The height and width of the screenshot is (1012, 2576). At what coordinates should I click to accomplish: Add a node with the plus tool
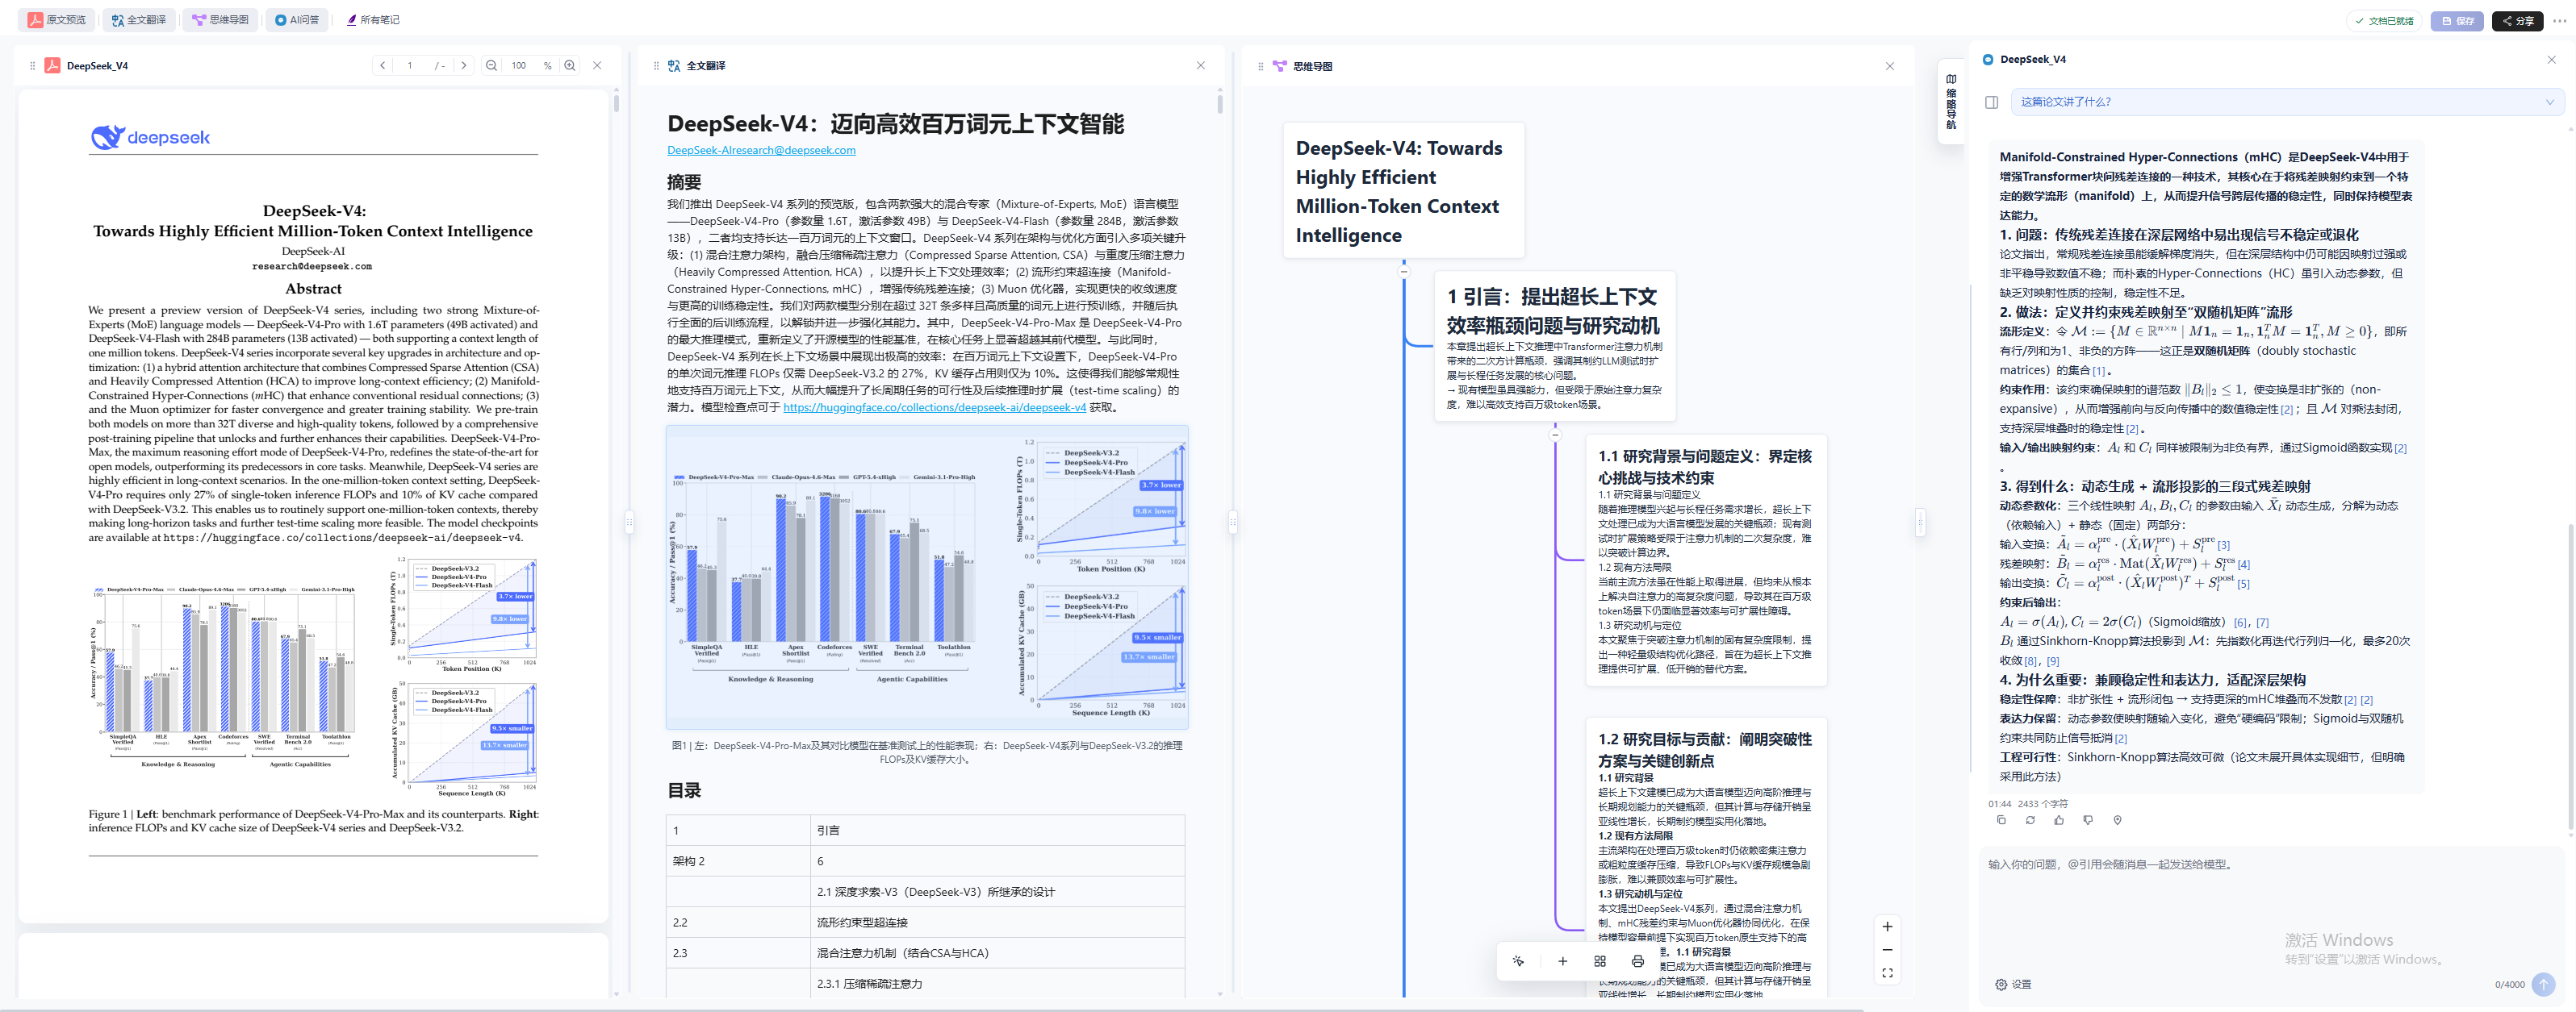point(1562,961)
